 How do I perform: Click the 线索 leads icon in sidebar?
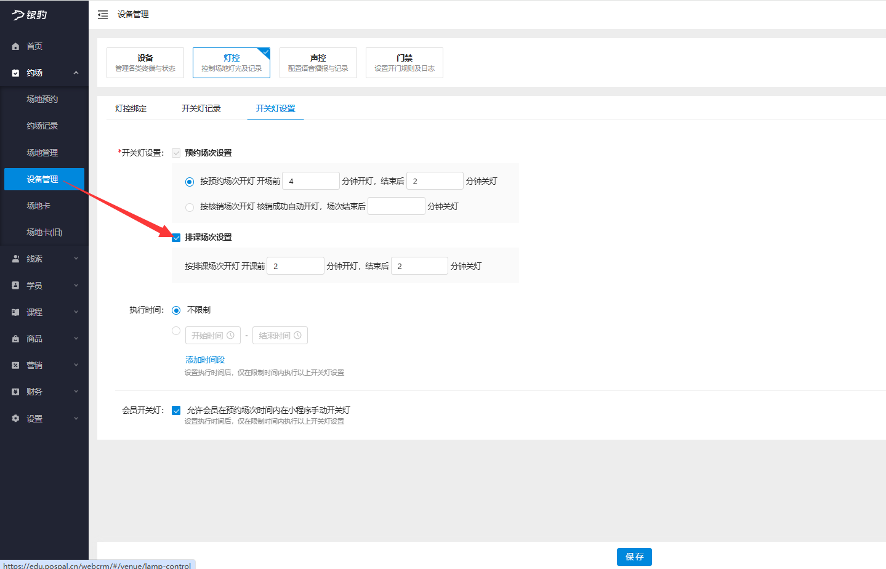(15, 259)
